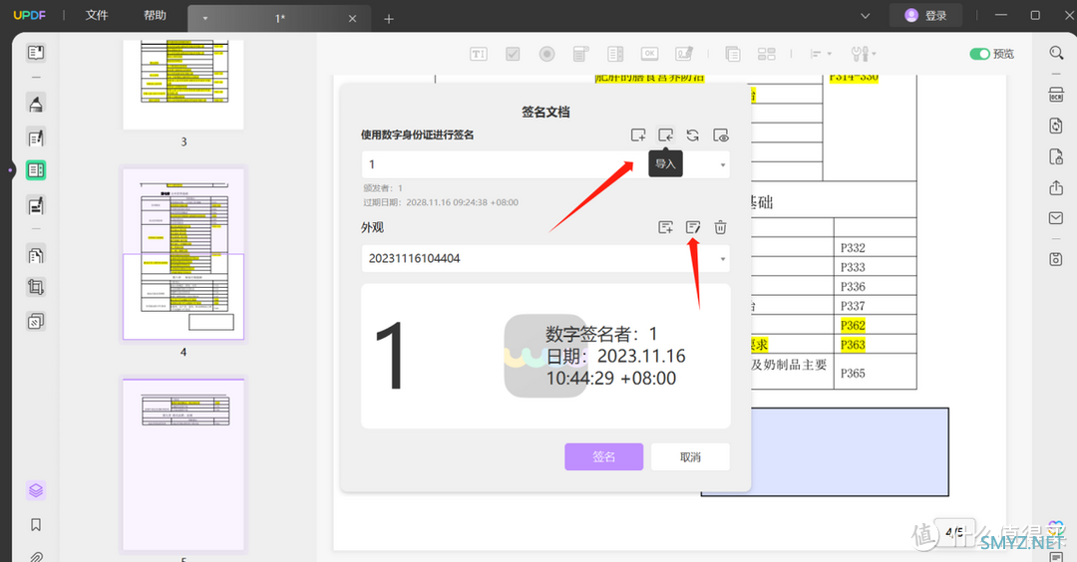Select the blue signature field on page
This screenshot has height=562, width=1077.
pyautogui.click(x=849, y=452)
